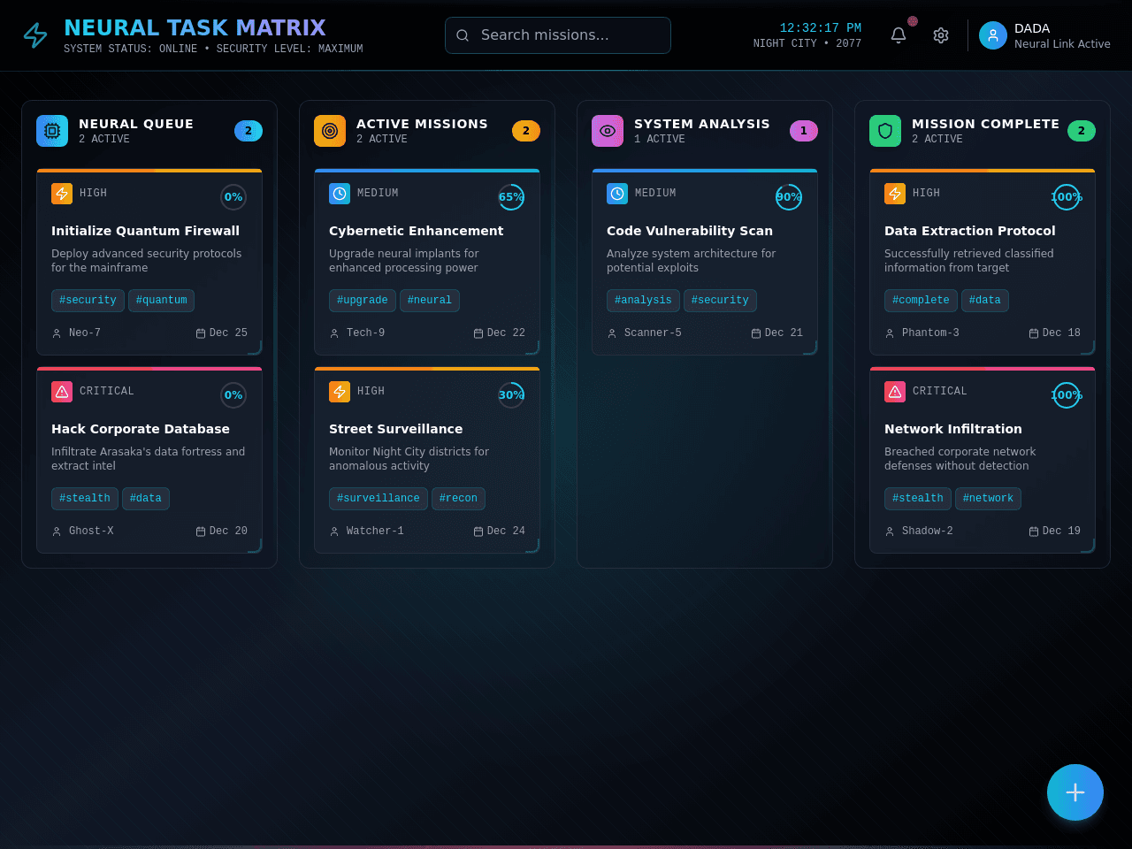Click the System Analysis eye icon
Viewport: 1132px width, 849px height.
coord(608,131)
